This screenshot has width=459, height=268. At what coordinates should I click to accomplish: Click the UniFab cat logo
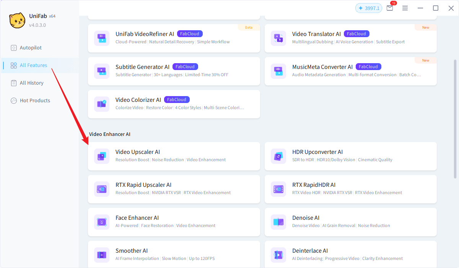point(17,21)
